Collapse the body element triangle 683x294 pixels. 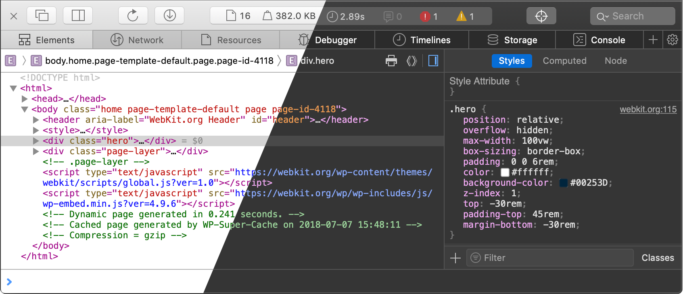pyautogui.click(x=25, y=109)
